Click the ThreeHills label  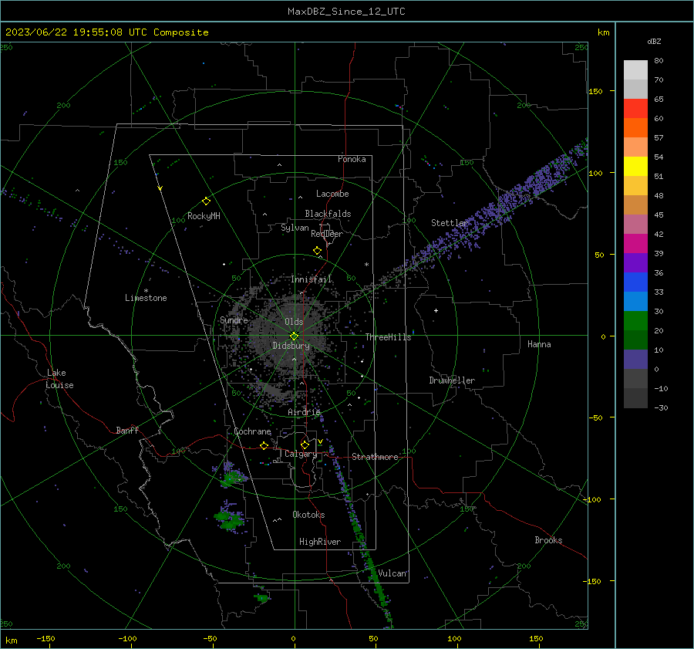(x=388, y=337)
